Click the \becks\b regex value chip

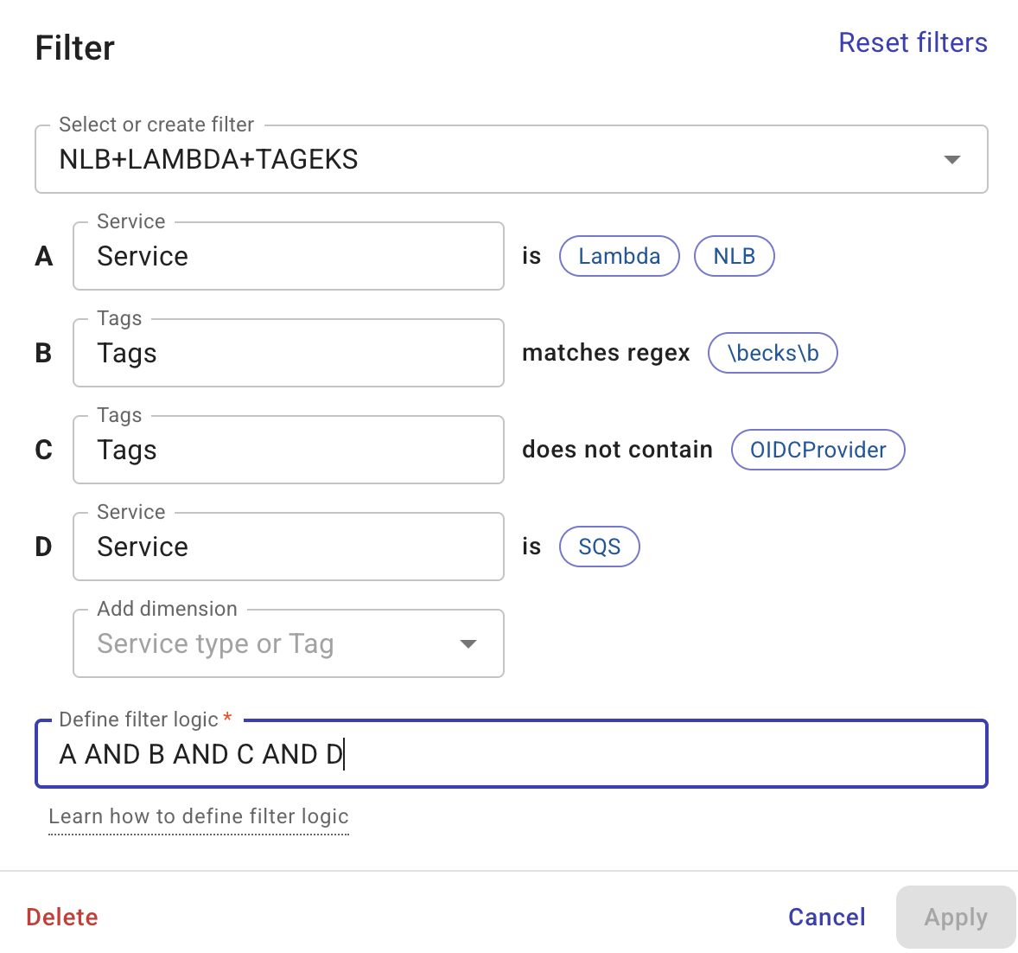point(772,353)
